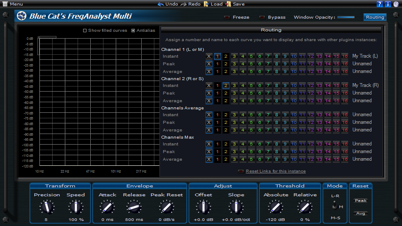Click the Blue Cat logo icon
Screen dimensions: 402x226
tap(21, 17)
